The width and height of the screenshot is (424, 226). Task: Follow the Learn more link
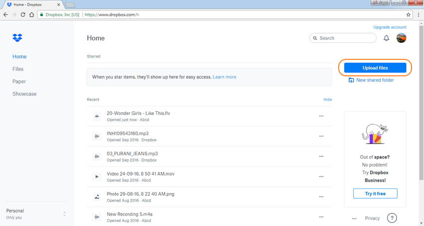(x=224, y=77)
